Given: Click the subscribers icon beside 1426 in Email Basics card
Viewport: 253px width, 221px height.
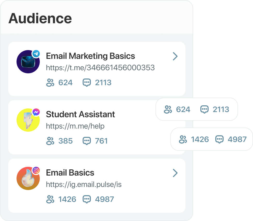Looking at the screenshot, I should 50,199.
